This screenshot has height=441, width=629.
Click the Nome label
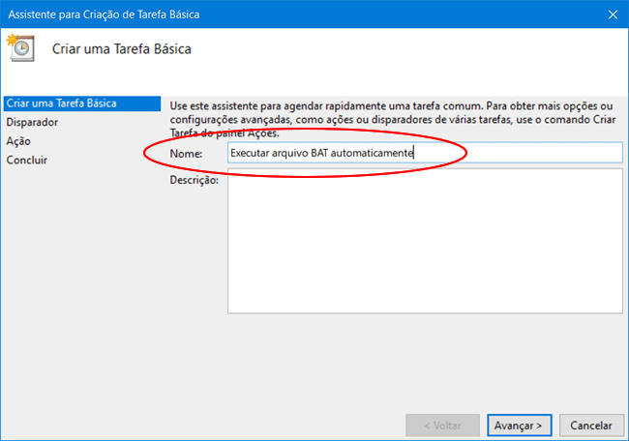click(x=186, y=154)
